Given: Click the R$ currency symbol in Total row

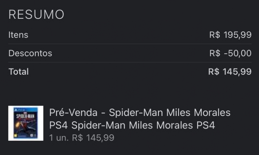Looking at the screenshot, I should click(214, 72).
